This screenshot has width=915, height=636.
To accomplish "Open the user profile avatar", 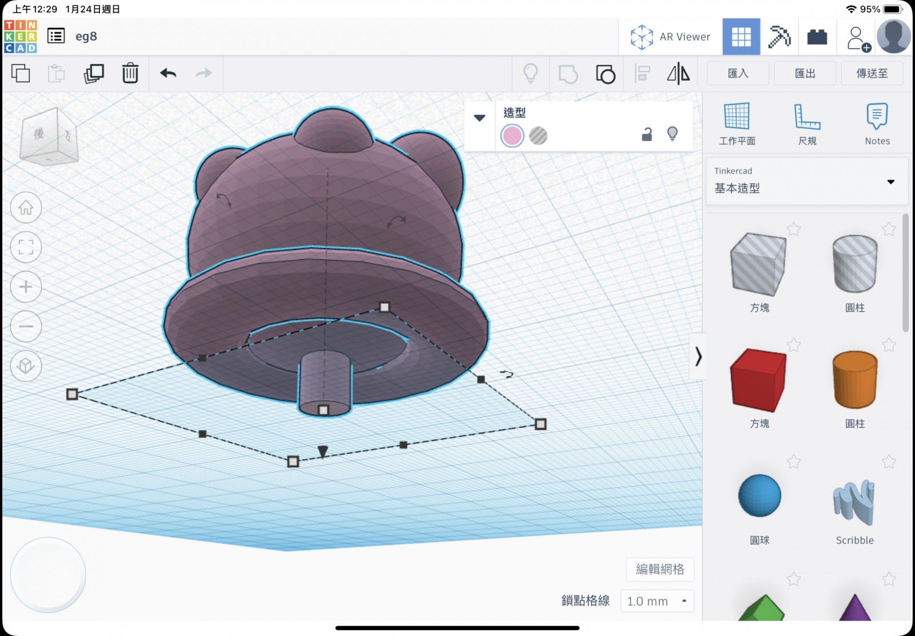I will 894,36.
